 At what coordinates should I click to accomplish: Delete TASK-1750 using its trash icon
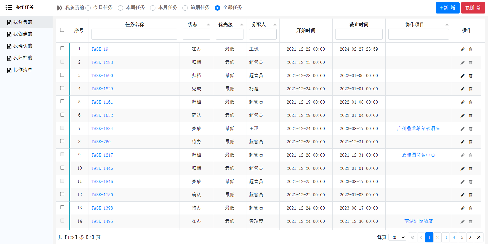coord(471,195)
